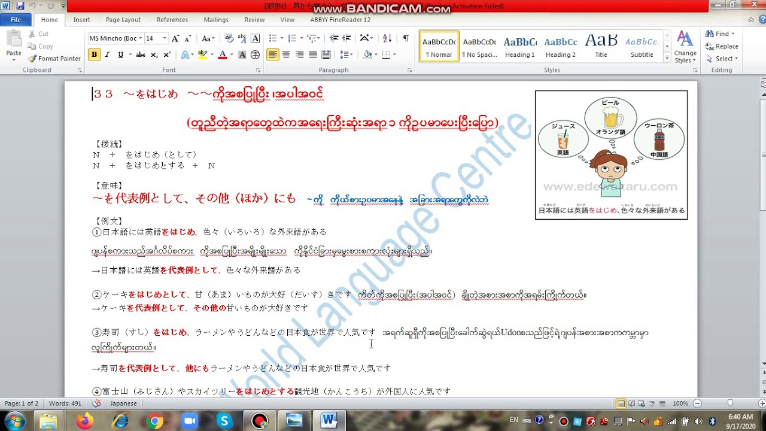Image resolution: width=766 pixels, height=431 pixels.
Task: Click yellow Text Highlight Color button
Action: (x=202, y=54)
